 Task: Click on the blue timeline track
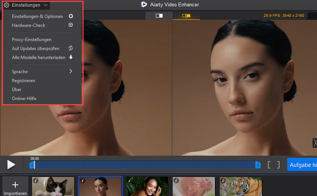[x=145, y=165]
